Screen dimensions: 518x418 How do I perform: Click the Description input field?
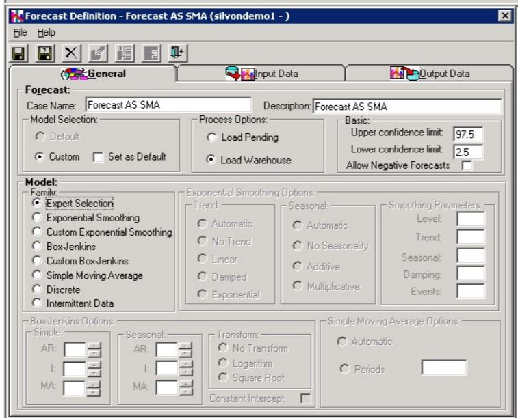pos(407,107)
